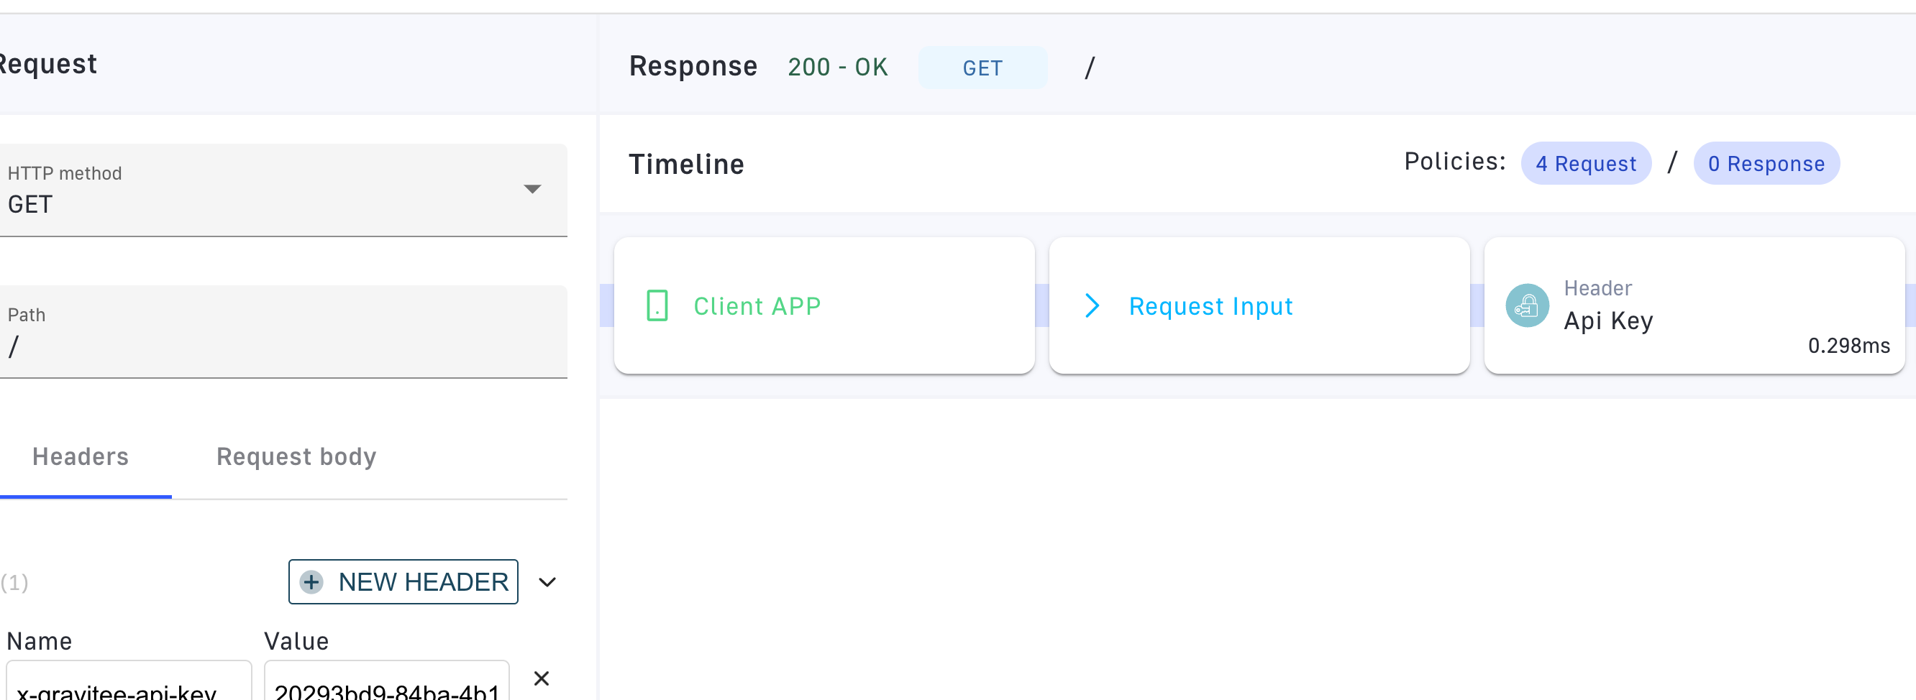
Task: Click the Request Input arrow icon
Action: coord(1091,305)
